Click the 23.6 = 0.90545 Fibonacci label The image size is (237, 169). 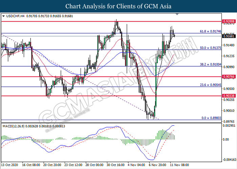tap(211, 85)
